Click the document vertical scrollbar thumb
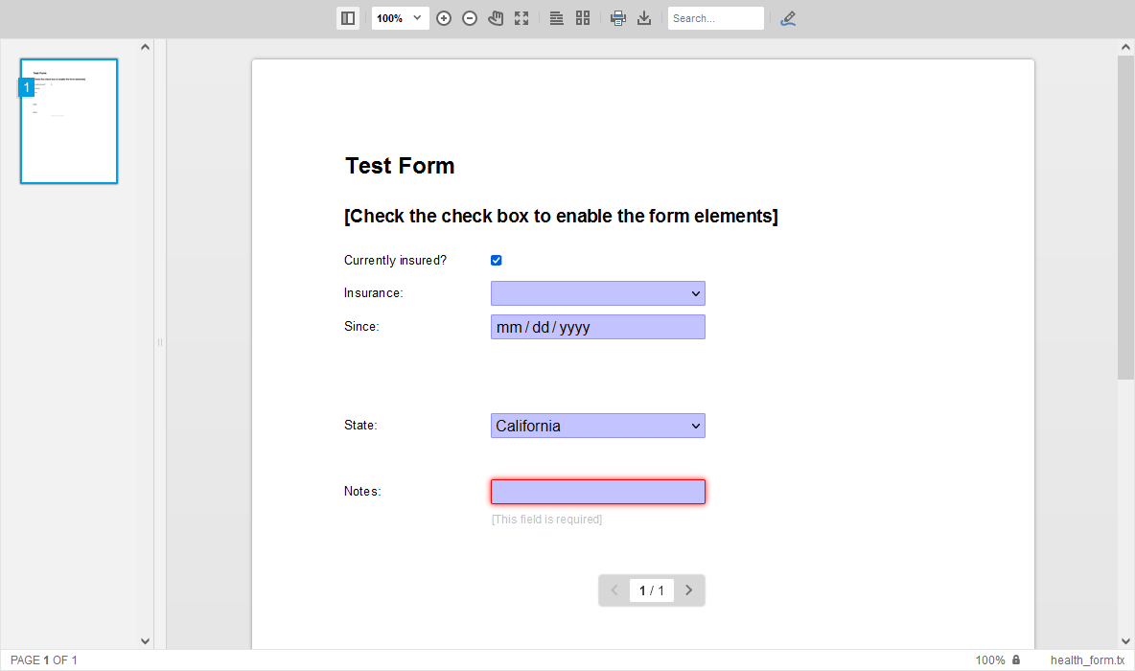The width and height of the screenshot is (1135, 671). (1125, 218)
